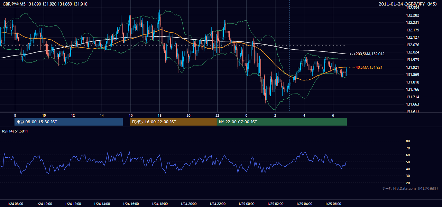
Task: Click the RSI 30 level label
Action: tap(408, 176)
